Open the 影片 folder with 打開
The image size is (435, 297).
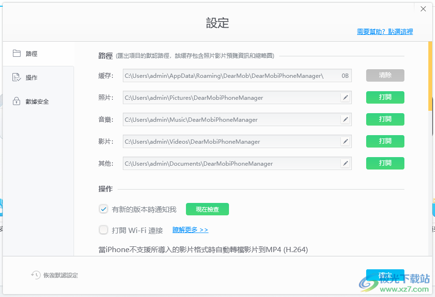[385, 141]
